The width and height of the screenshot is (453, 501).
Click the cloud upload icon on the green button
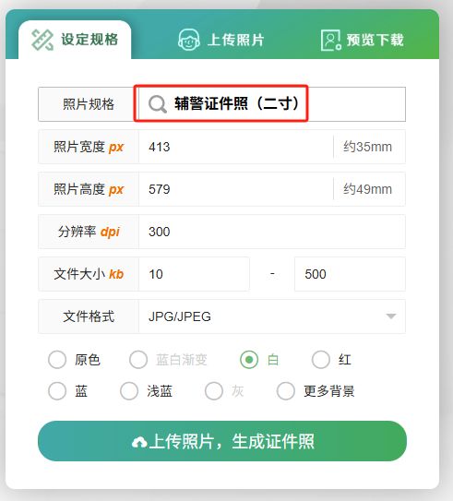[x=139, y=443]
